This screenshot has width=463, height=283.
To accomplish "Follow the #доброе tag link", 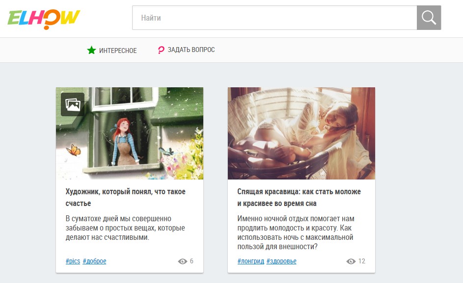I will [x=94, y=261].
